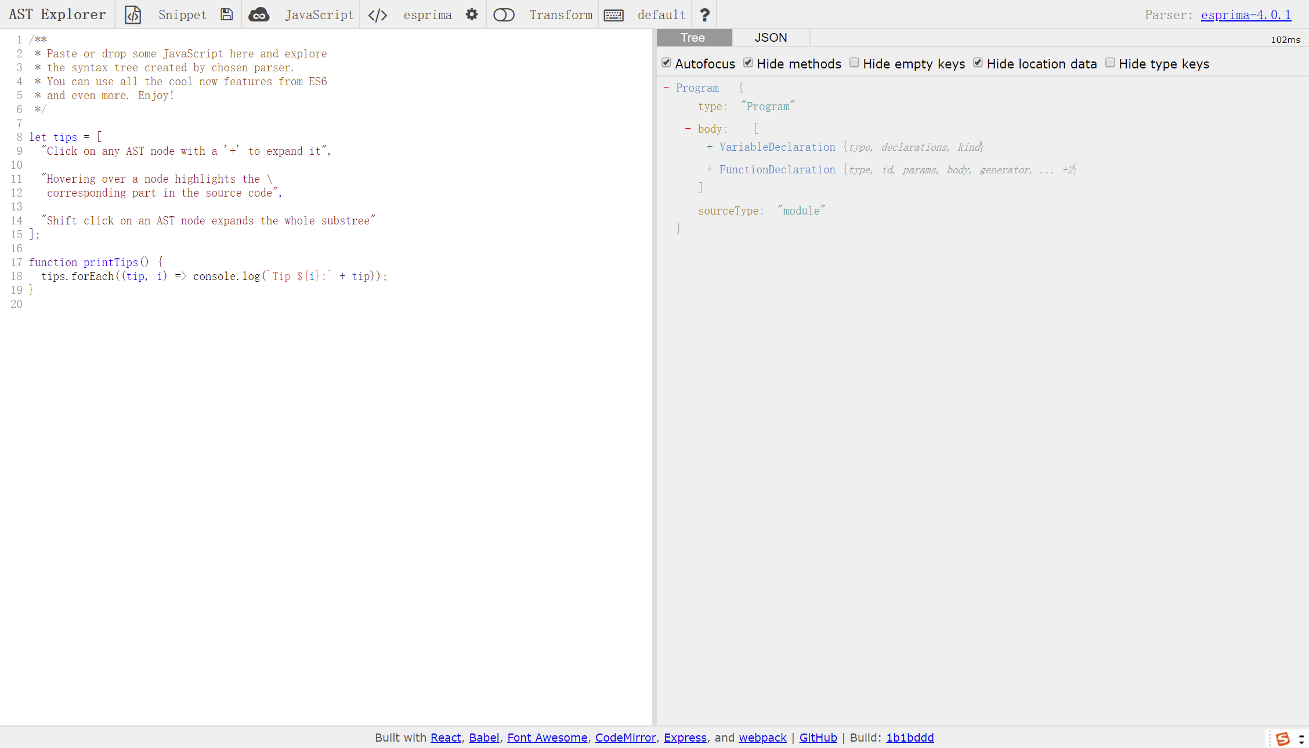Open the Font Awesome link

(x=547, y=738)
